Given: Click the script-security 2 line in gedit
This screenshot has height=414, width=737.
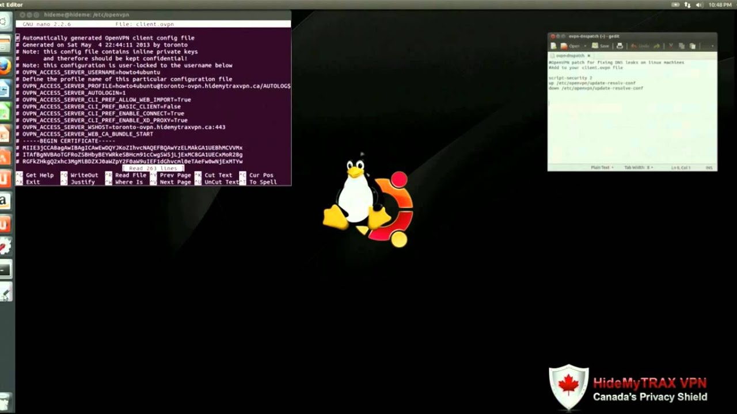Looking at the screenshot, I should pyautogui.click(x=570, y=78).
